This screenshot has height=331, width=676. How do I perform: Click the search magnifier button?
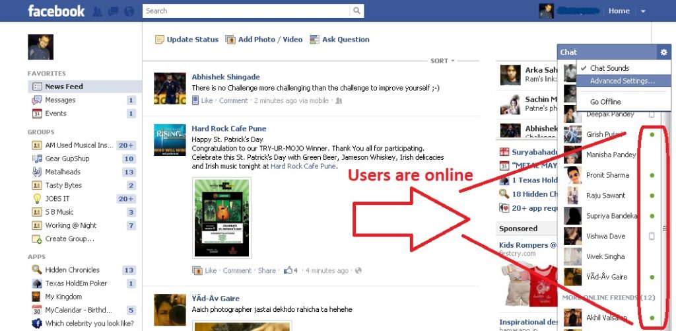[356, 11]
